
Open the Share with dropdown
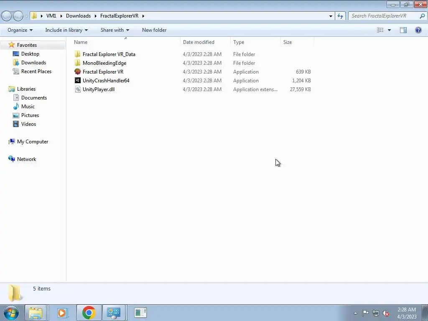click(x=115, y=30)
